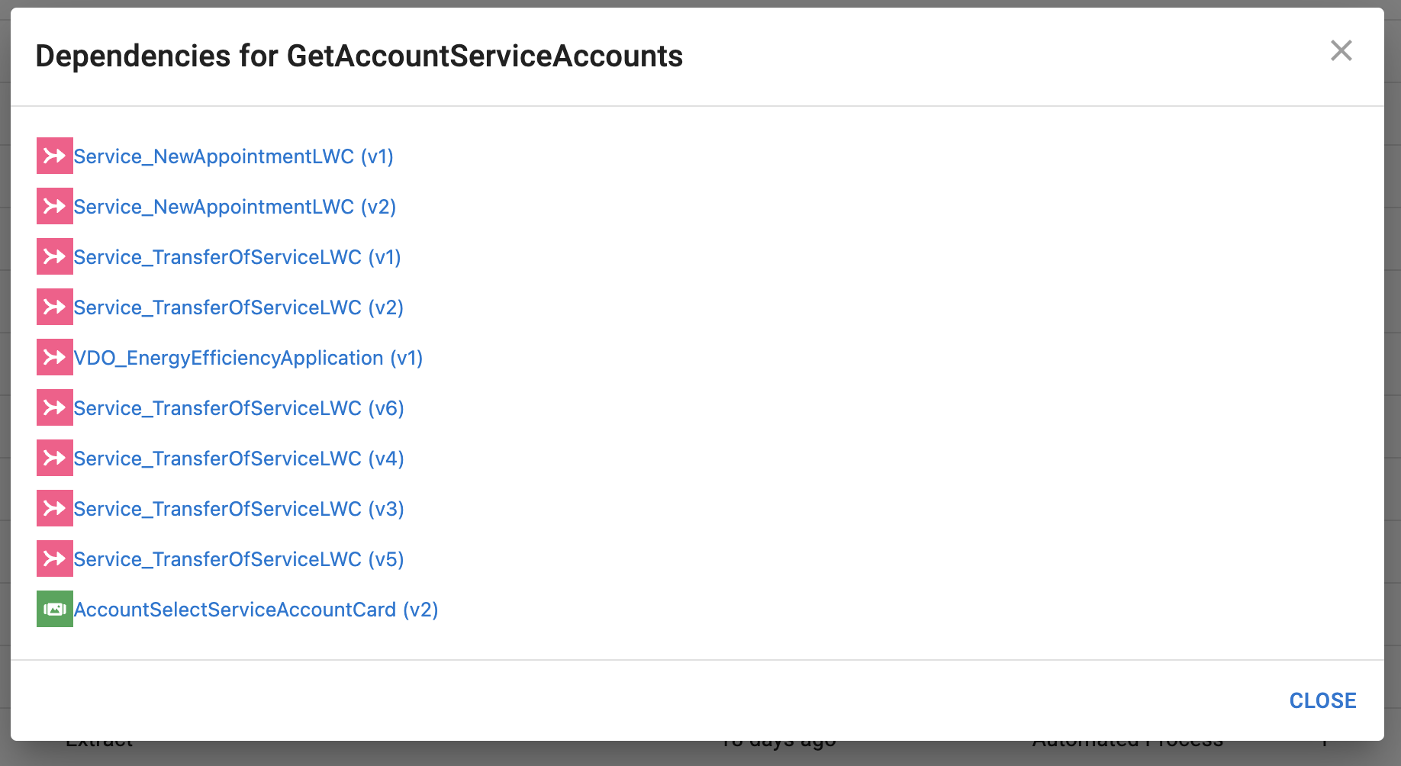Image resolution: width=1401 pixels, height=766 pixels.
Task: Click the green FlexCard icon beside AccountSelectServiceAccountCard
Action: click(55, 609)
